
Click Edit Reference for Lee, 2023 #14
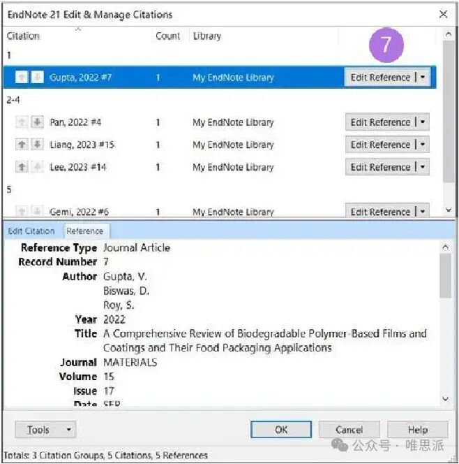[380, 167]
